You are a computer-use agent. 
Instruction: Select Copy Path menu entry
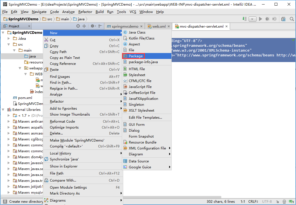click(x=83, y=52)
